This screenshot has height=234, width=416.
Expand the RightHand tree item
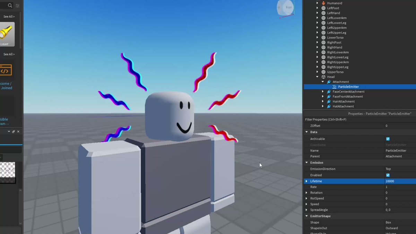click(x=318, y=47)
